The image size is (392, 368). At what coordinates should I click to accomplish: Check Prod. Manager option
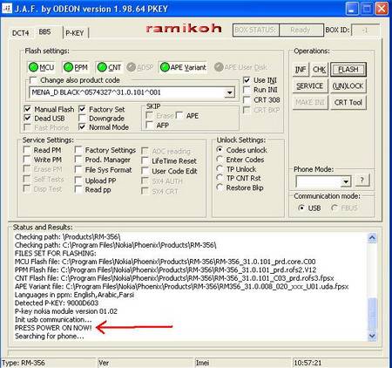tap(78, 160)
